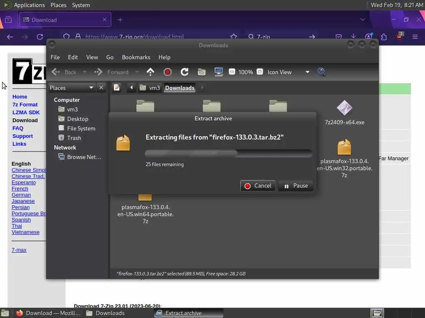This screenshot has width=425, height=318.
Task: Open System menu in top panel
Action: coord(81,5)
